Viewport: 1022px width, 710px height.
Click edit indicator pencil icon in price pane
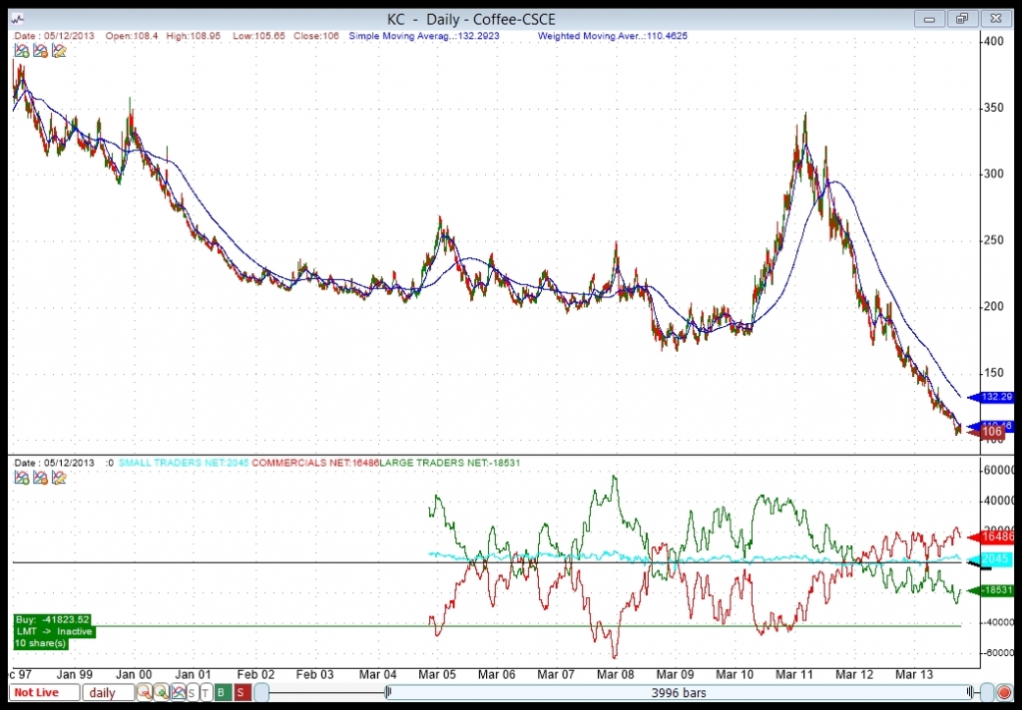point(59,51)
